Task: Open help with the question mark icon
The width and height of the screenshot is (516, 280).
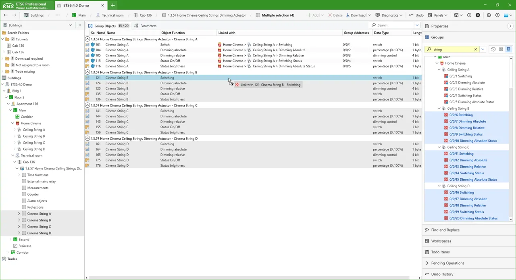Action: click(x=497, y=15)
